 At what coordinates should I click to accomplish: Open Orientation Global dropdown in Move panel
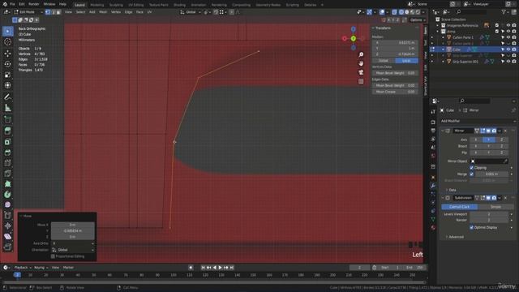pyautogui.click(x=73, y=250)
